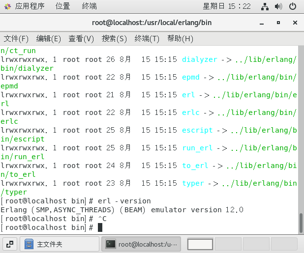Click green 'n/to_erl' wrapped path text
The height and width of the screenshot is (253, 304).
tap(18, 174)
